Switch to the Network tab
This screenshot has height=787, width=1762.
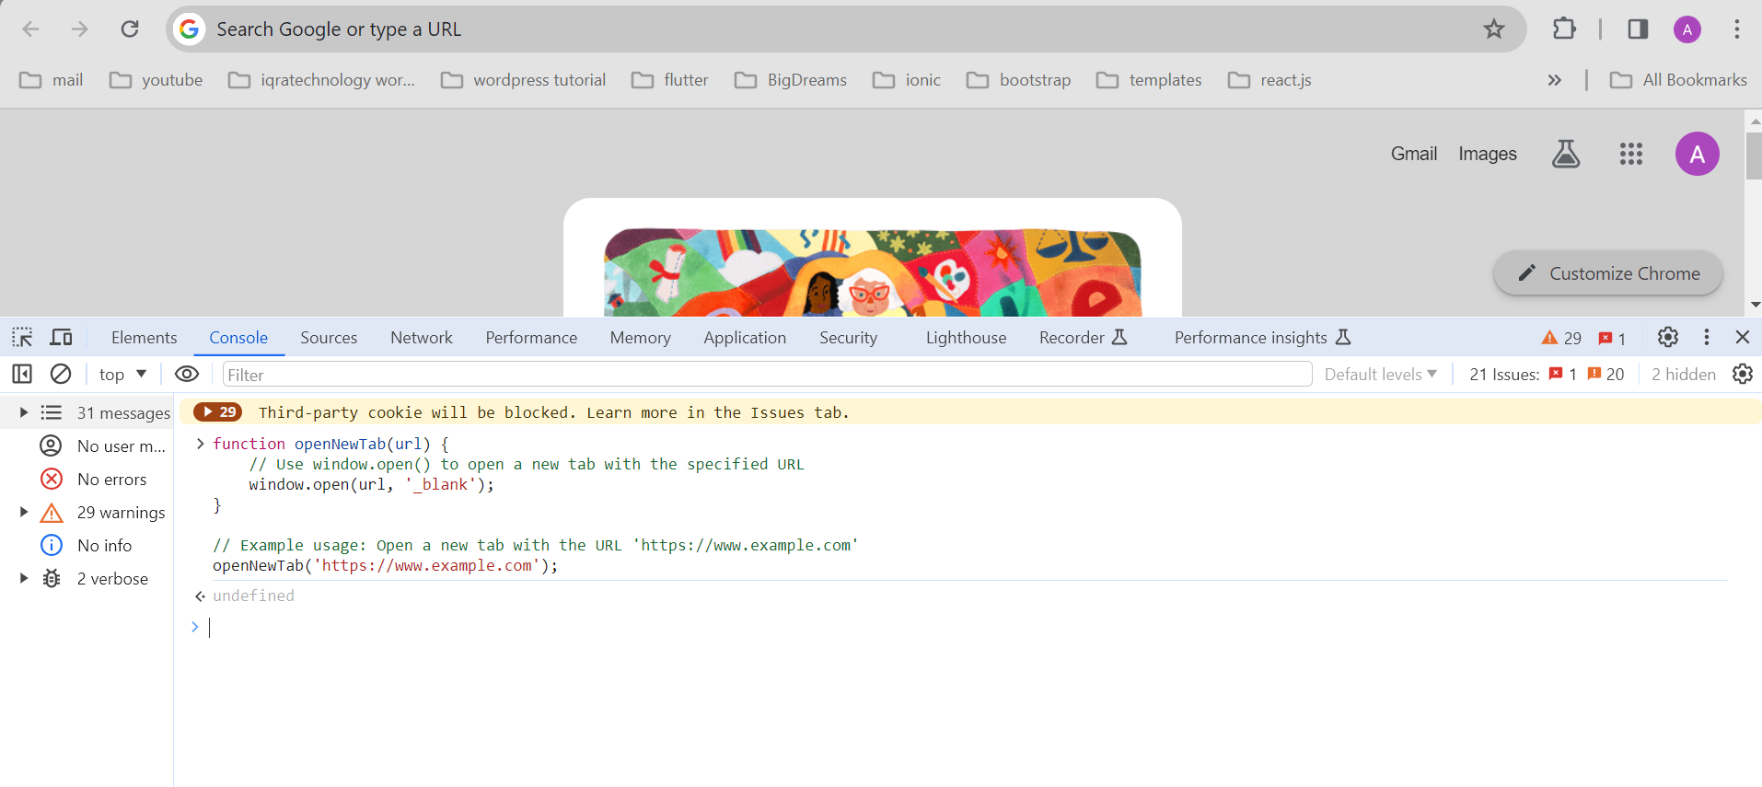point(421,338)
